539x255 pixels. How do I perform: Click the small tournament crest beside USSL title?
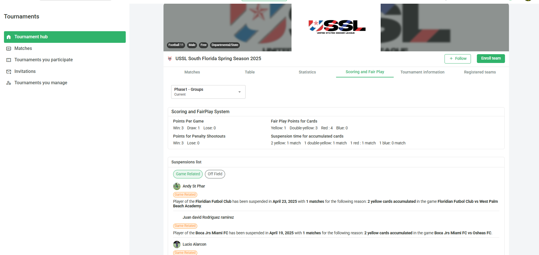pyautogui.click(x=170, y=59)
